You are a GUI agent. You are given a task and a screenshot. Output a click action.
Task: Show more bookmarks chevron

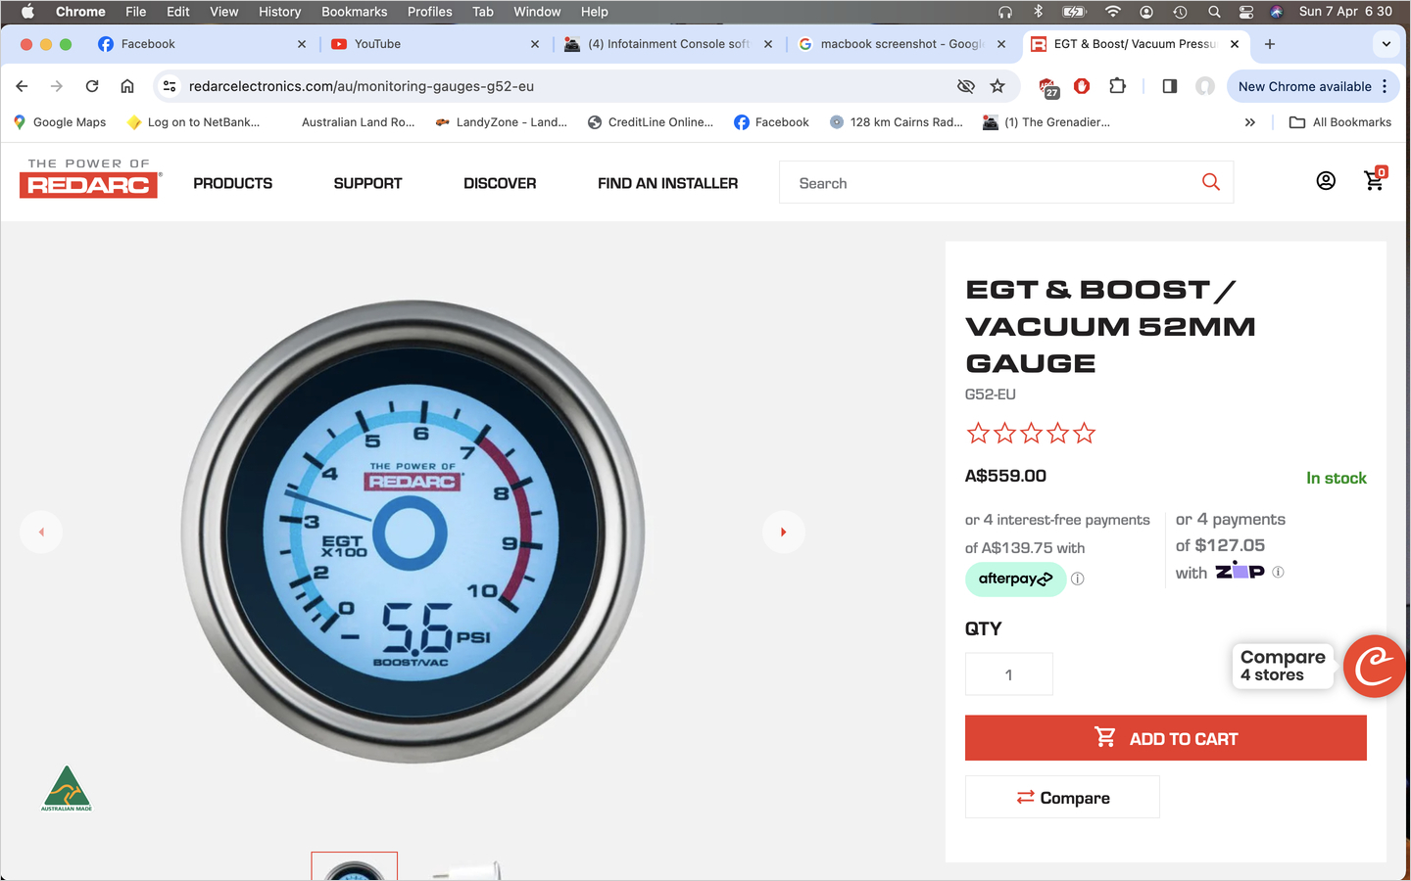click(1250, 122)
